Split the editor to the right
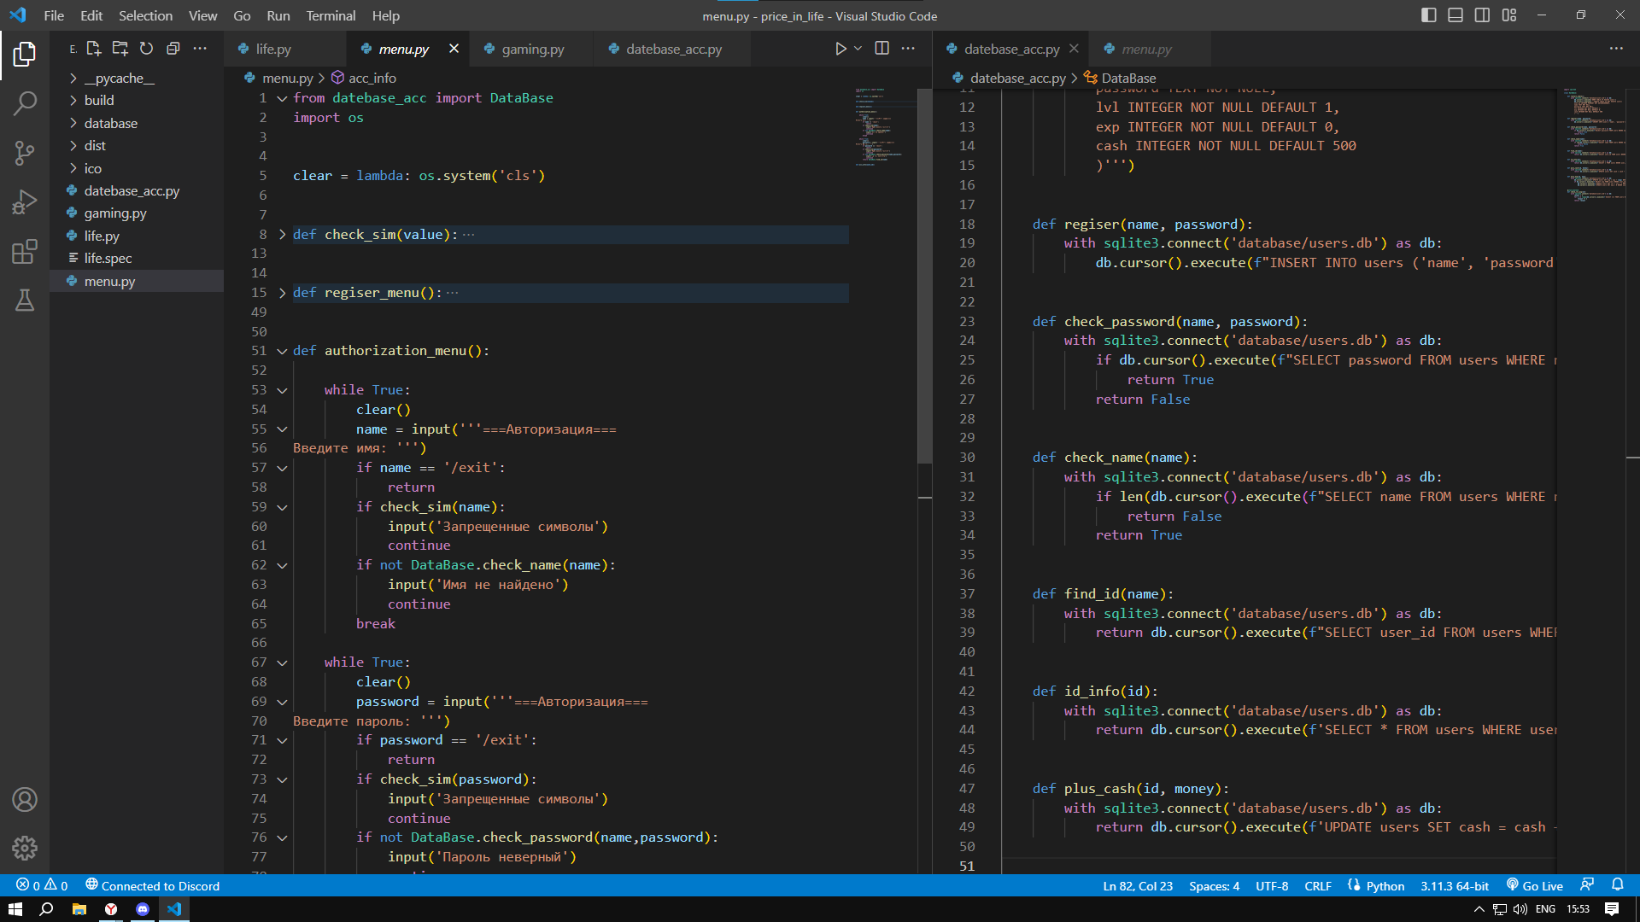The width and height of the screenshot is (1640, 922). (882, 49)
